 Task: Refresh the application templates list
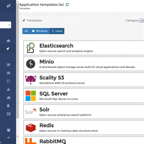coord(67,5)
